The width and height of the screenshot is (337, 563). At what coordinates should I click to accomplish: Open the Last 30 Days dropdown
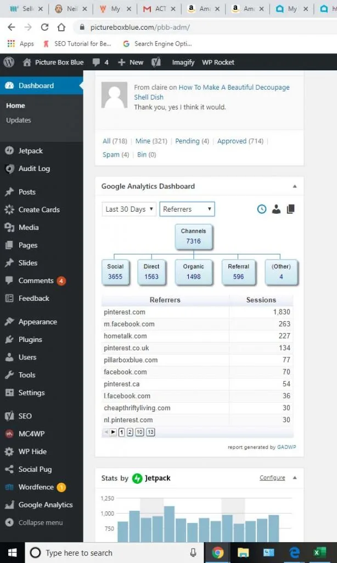[129, 209]
